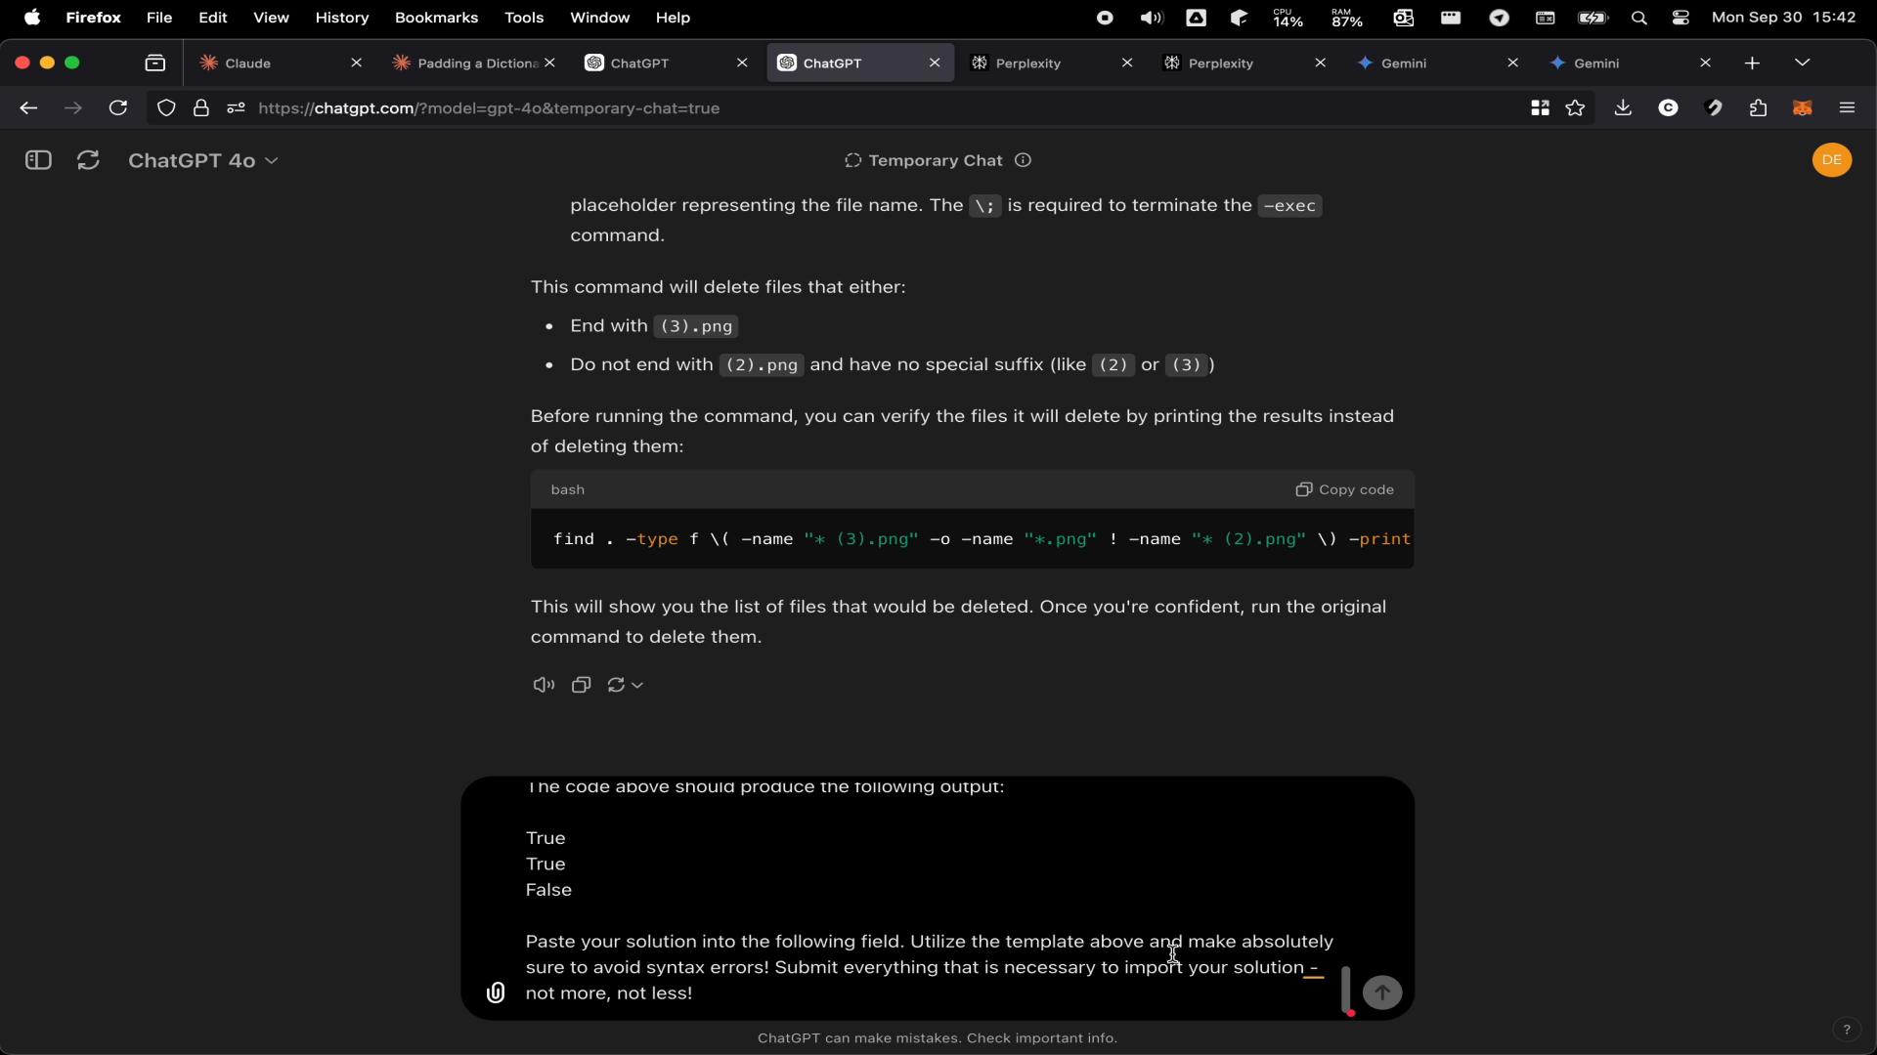Open the Grammarly extension icon

coord(1668,108)
